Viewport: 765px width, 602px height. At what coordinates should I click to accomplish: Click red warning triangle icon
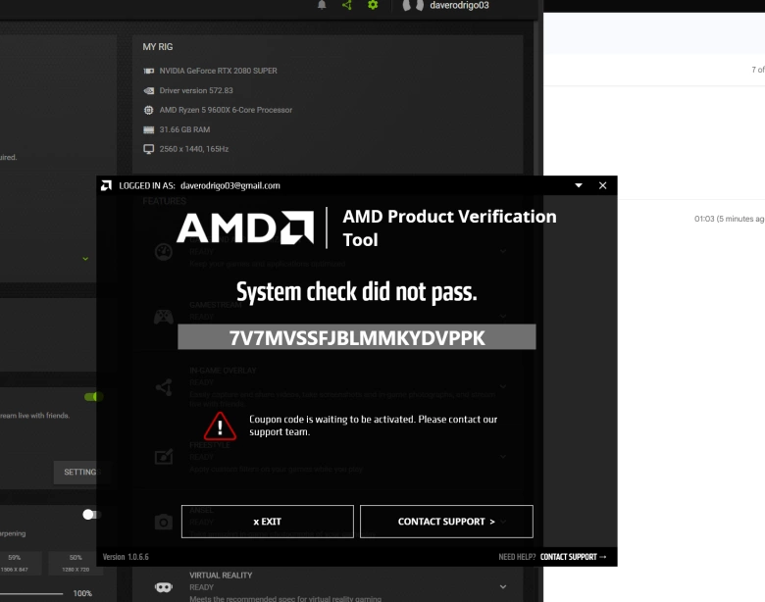pyautogui.click(x=220, y=426)
